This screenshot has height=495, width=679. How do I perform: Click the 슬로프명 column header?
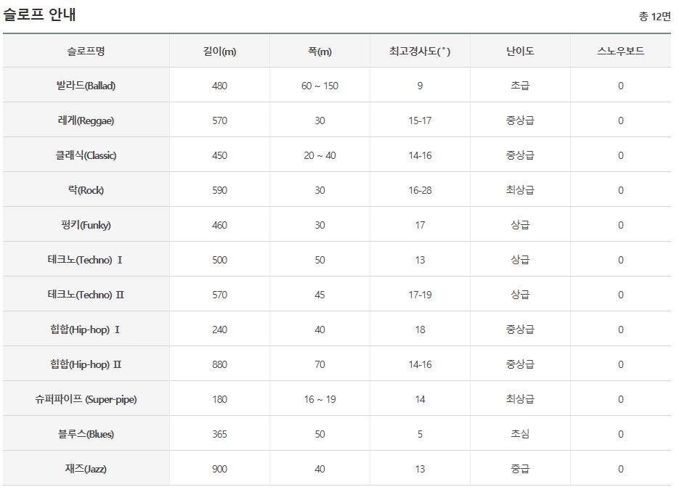[x=86, y=51]
